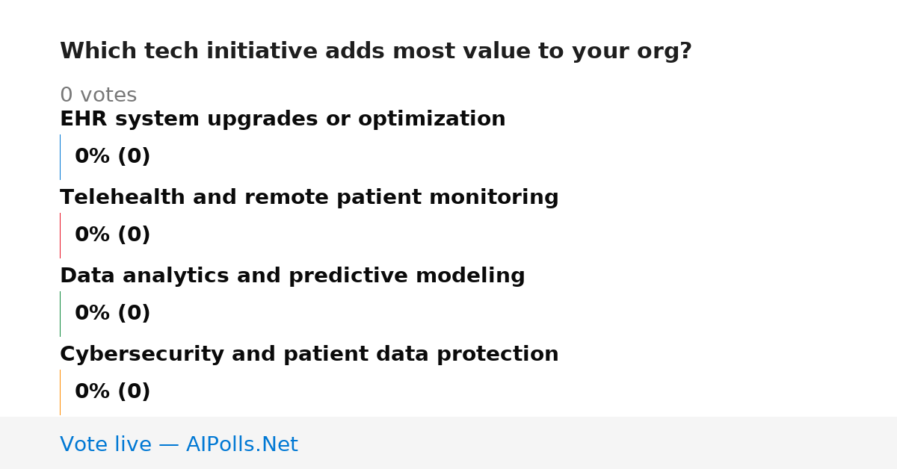Click the orange bar under Cybersecurity option

pos(60,392)
